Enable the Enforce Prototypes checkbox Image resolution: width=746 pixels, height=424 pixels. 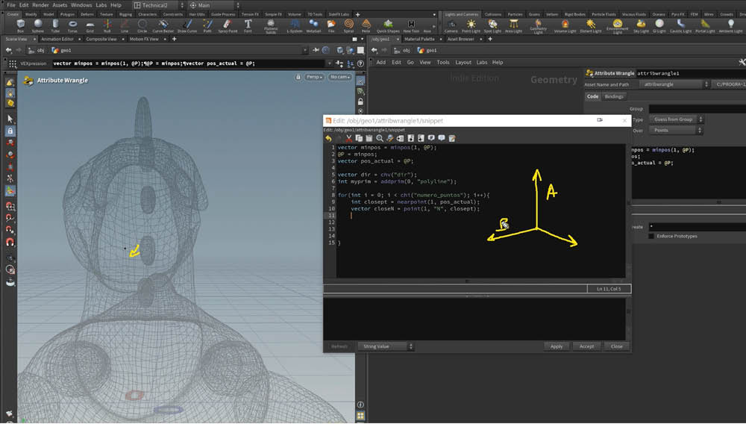coord(651,236)
